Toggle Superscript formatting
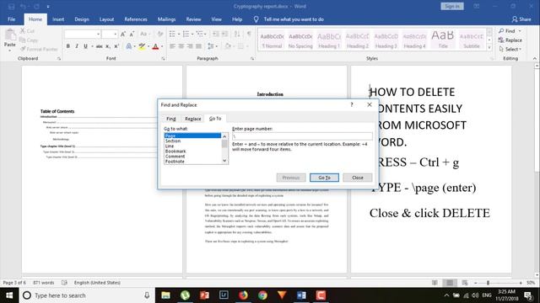 point(116,46)
